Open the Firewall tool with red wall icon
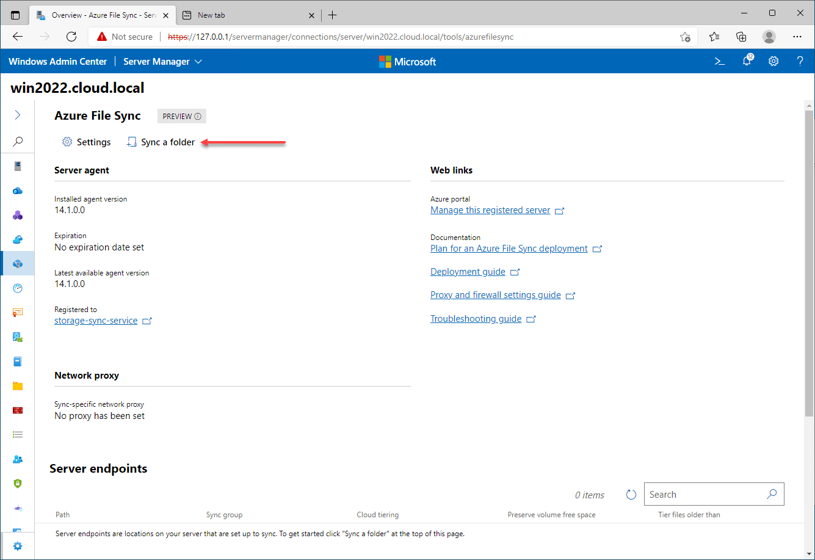The width and height of the screenshot is (815, 560). 17,410
